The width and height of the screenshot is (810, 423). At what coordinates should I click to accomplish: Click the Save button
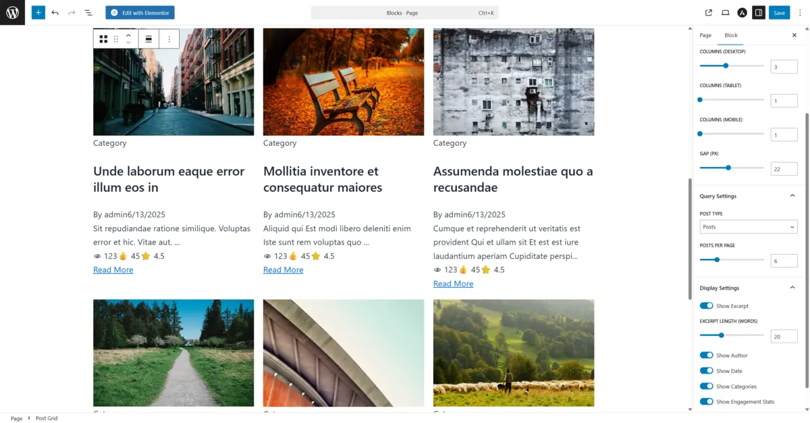(x=780, y=13)
